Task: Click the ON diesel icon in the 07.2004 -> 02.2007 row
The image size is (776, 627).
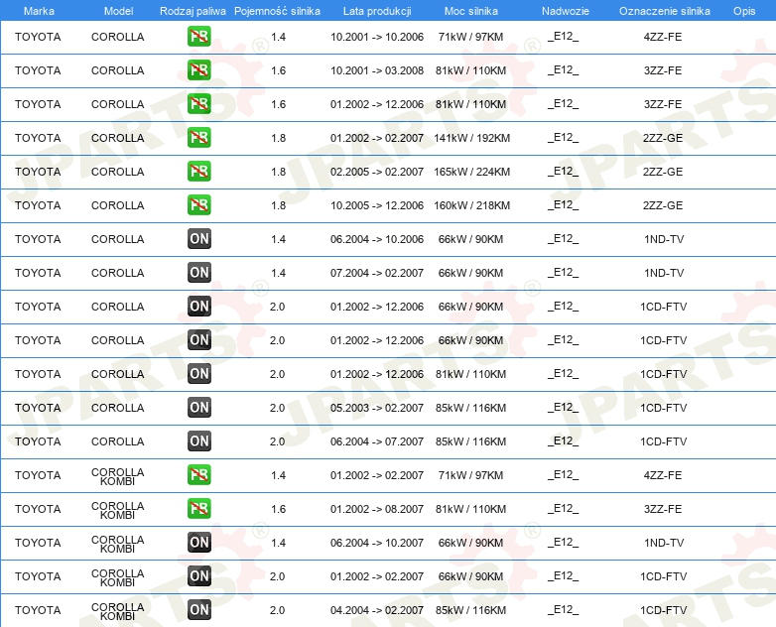Action: [198, 272]
